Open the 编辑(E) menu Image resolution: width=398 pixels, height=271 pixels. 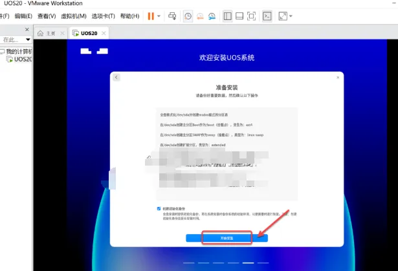coord(23,16)
